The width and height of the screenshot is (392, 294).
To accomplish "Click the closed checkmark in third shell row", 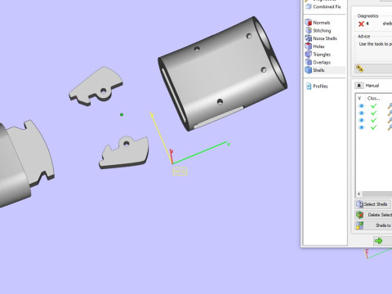I will (374, 120).
